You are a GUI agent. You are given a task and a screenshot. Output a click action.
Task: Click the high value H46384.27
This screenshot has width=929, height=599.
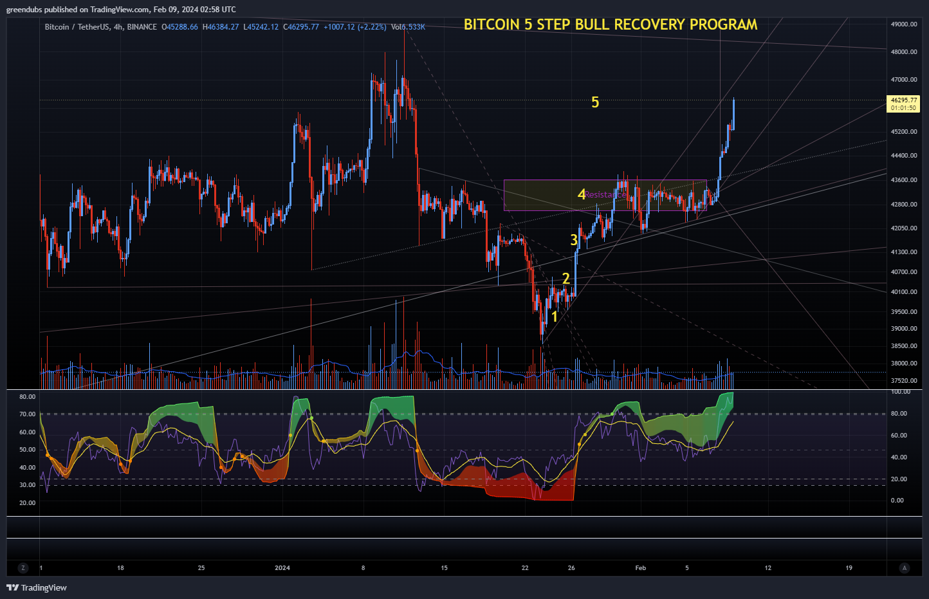[221, 27]
